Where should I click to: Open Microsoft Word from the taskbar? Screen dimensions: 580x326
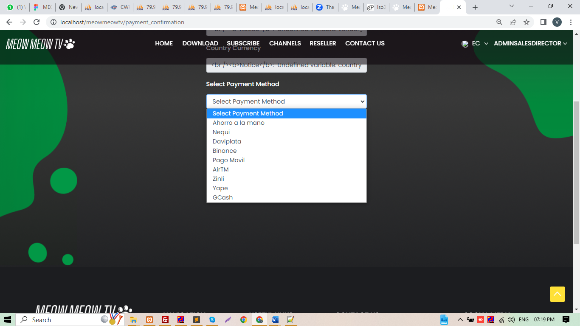pyautogui.click(x=275, y=320)
